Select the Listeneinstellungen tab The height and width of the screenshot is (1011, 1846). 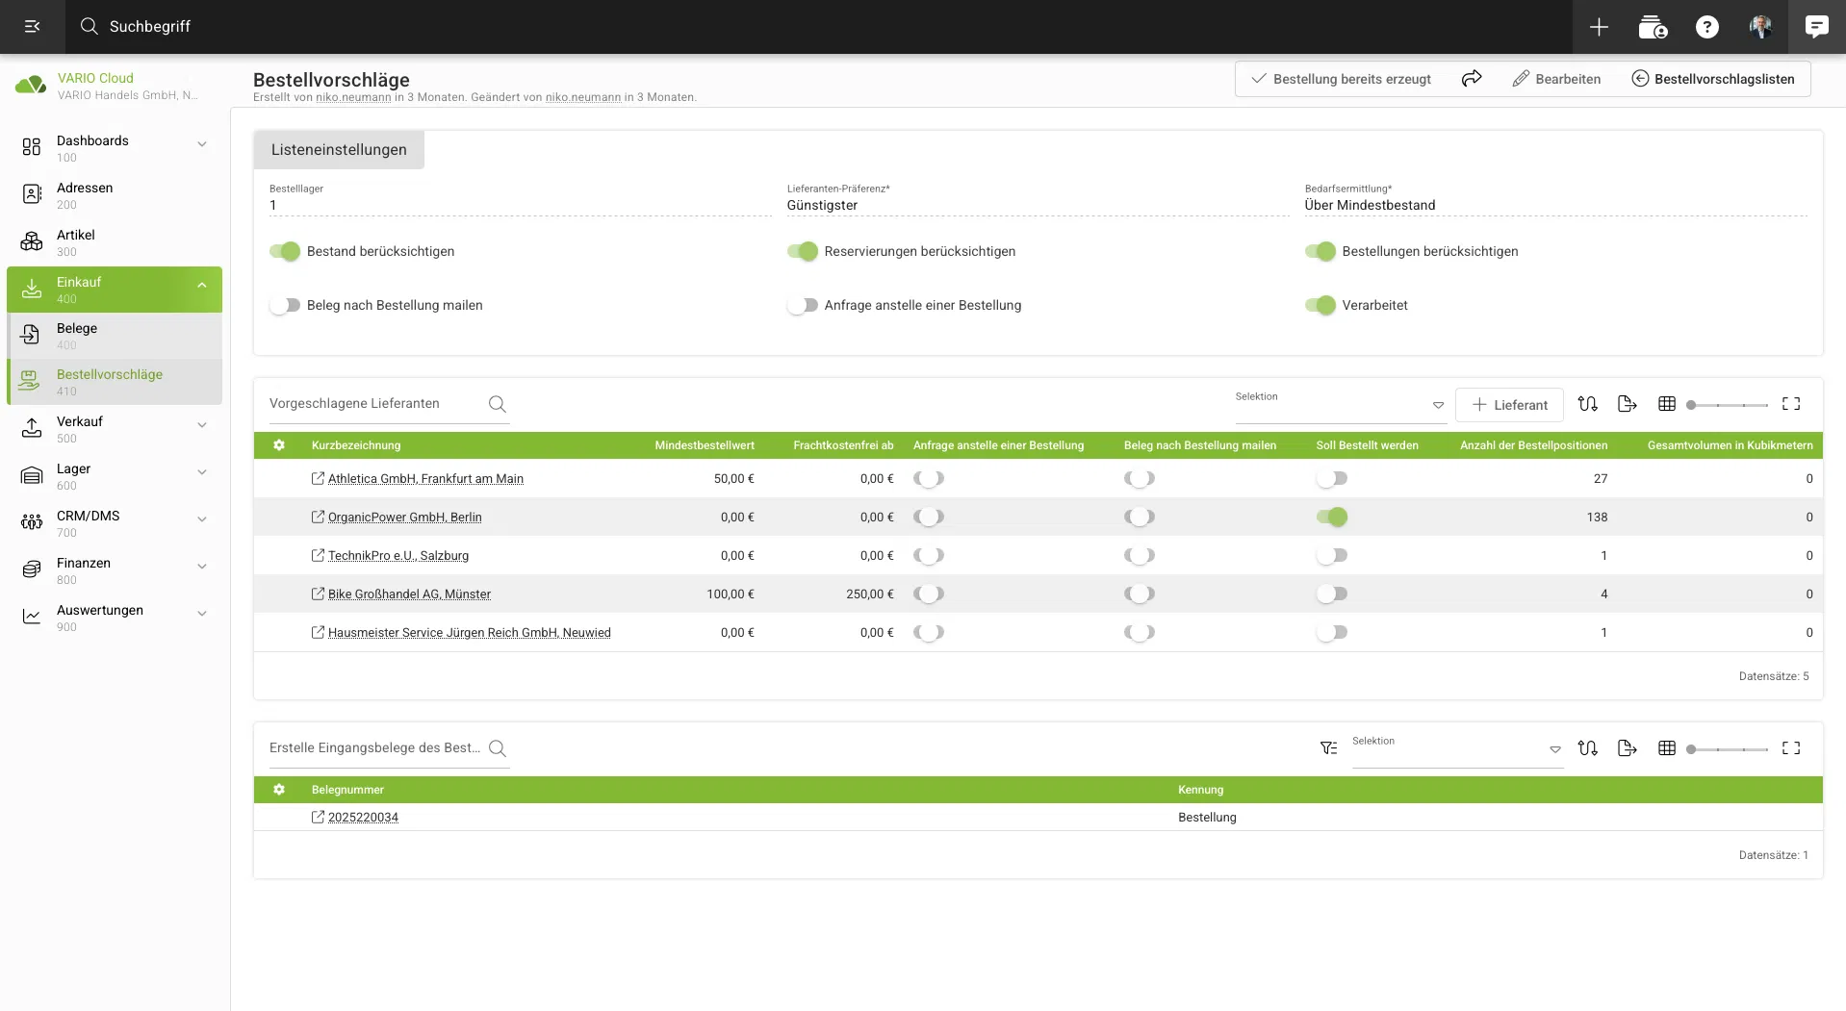click(339, 150)
